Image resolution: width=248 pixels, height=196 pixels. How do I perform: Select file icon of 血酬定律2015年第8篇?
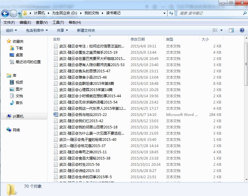56,83
